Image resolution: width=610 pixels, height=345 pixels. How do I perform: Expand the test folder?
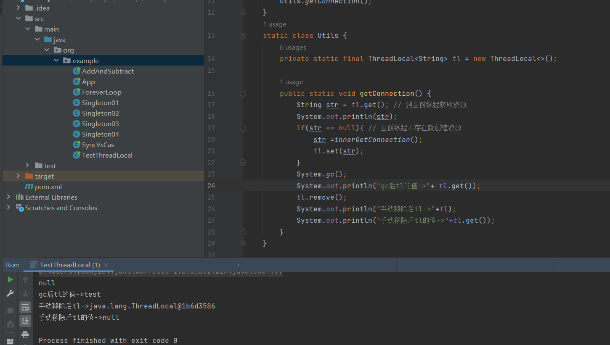(x=28, y=166)
